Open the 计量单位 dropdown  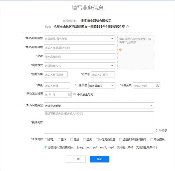[102, 85]
